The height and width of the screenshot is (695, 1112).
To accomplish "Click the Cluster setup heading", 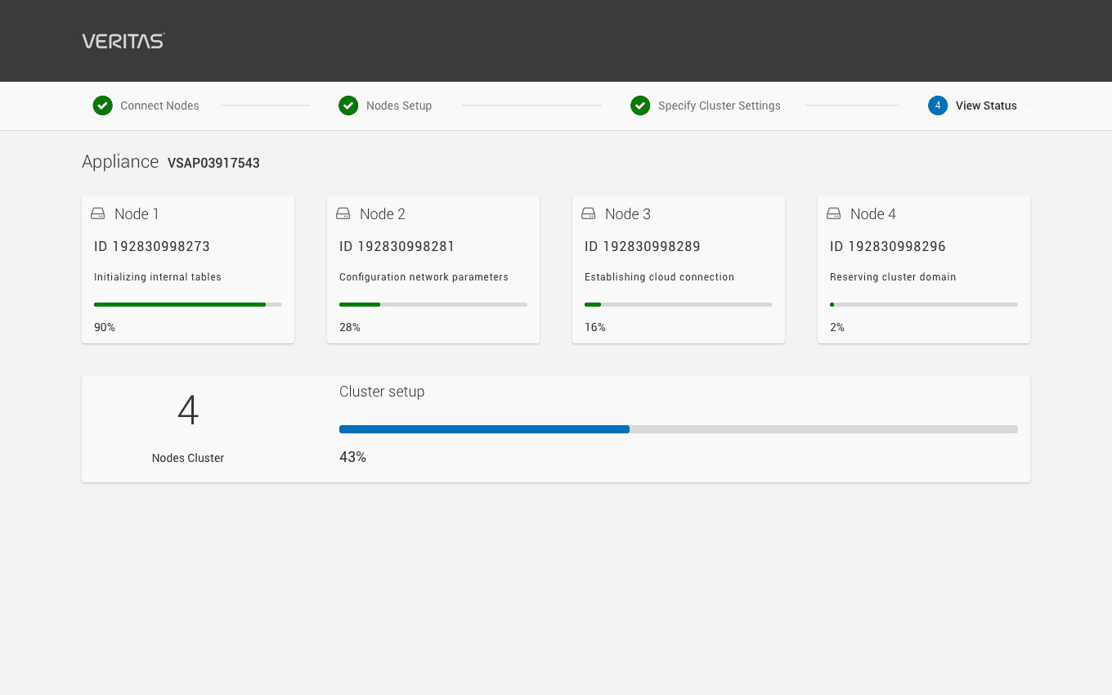I will pyautogui.click(x=382, y=392).
